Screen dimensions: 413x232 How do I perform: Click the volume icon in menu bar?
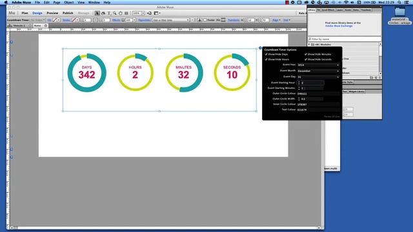point(352,3)
